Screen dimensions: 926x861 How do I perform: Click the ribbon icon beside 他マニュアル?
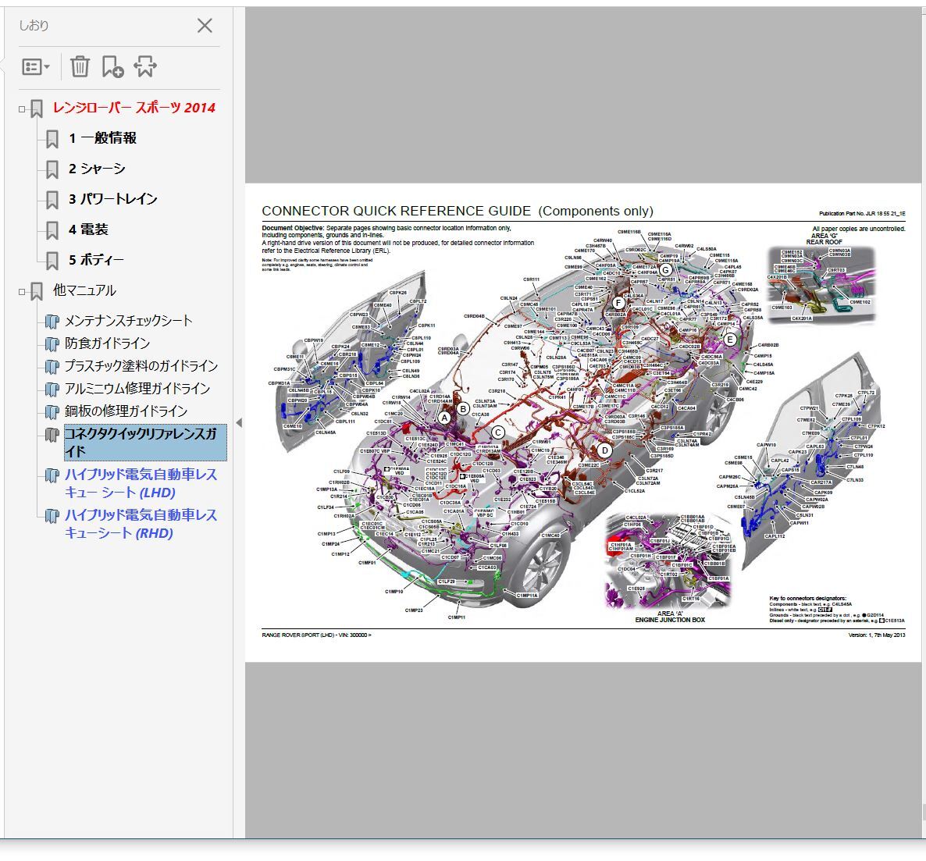[37, 291]
